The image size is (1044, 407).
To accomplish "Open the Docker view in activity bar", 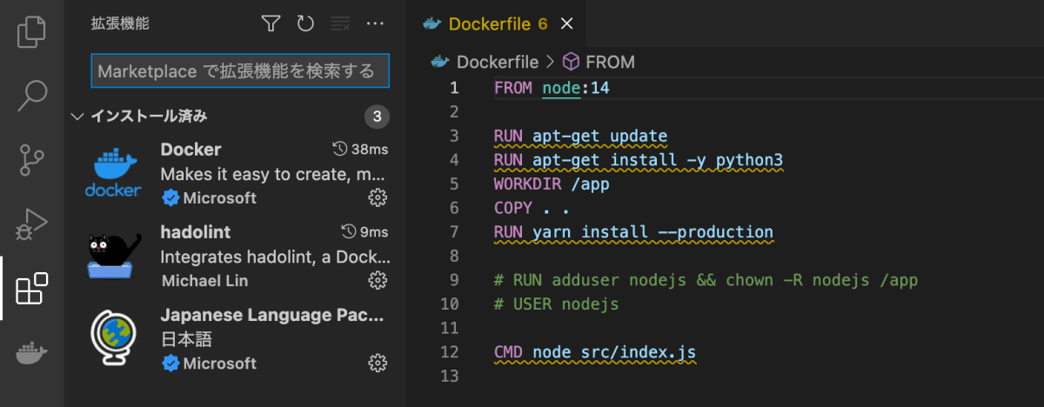I will [31, 353].
